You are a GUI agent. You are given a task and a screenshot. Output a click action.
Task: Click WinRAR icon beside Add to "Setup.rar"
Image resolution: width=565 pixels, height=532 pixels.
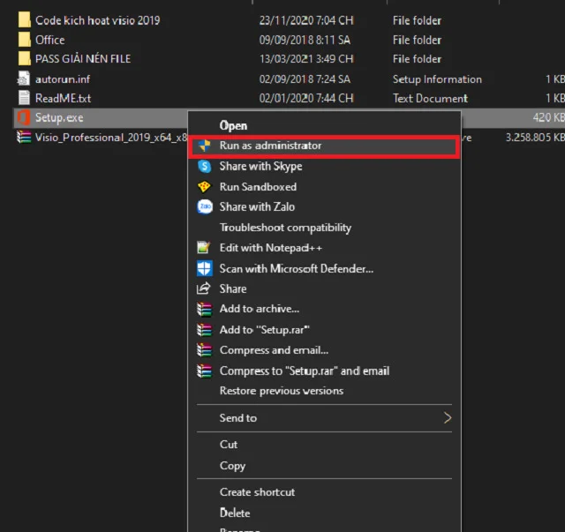204,330
